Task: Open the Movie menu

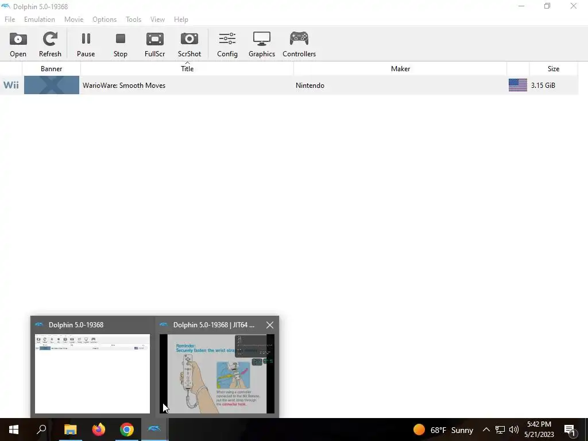Action: coord(73,20)
